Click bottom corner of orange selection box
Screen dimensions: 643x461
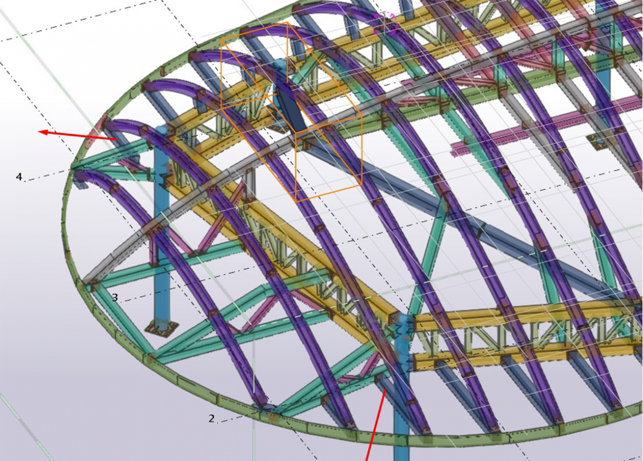coord(296,201)
